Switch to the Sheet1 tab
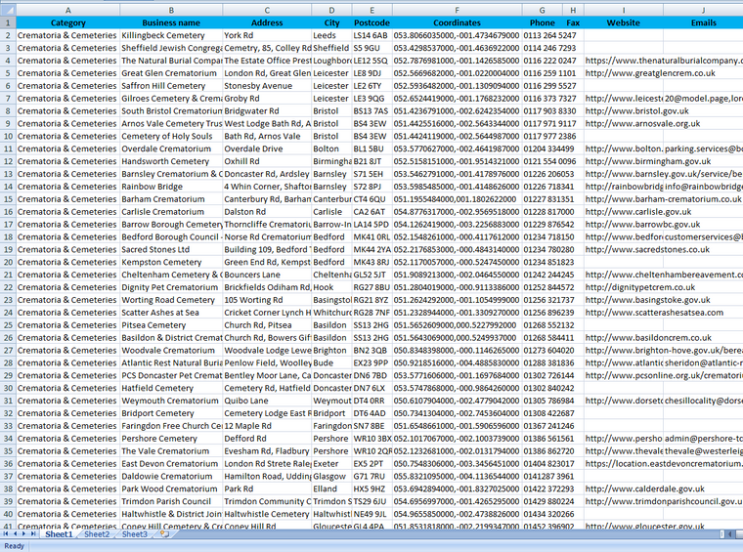This screenshot has height=552, width=743. click(x=59, y=534)
